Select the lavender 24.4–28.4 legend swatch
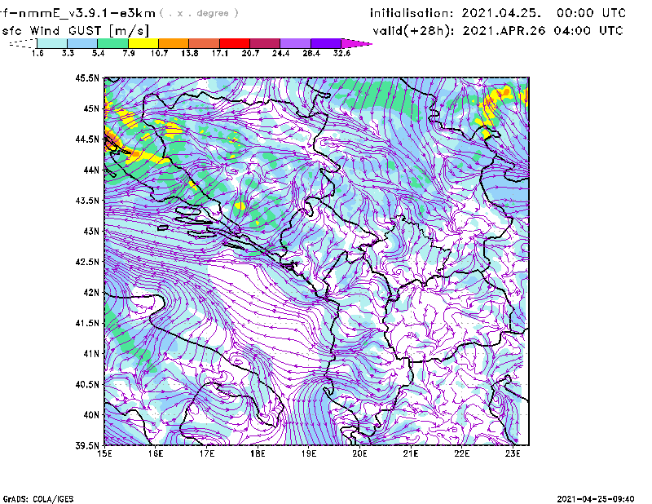 pyautogui.click(x=296, y=43)
